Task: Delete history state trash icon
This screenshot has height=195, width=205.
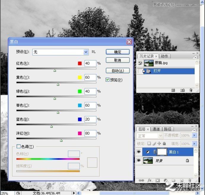Action: tap(191, 90)
